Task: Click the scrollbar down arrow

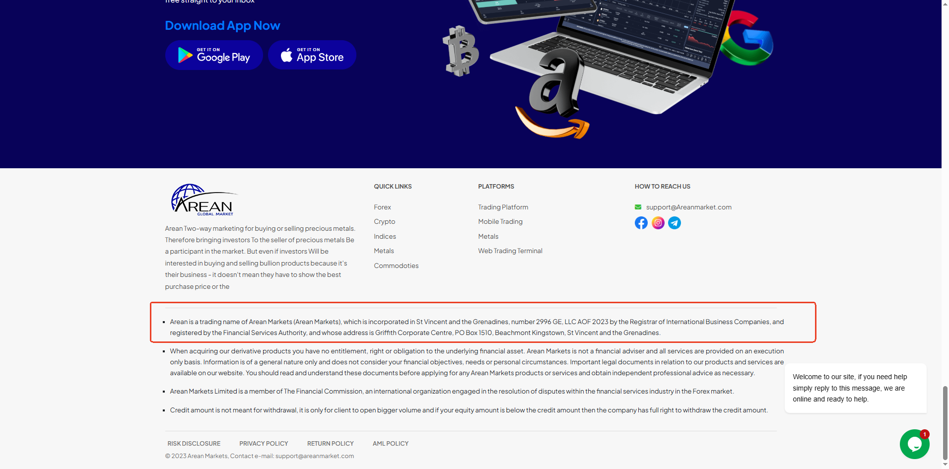Action: [945, 465]
